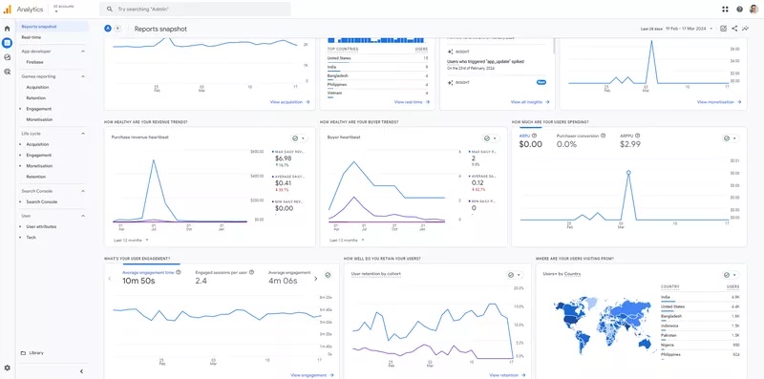Click the blue 'A' all users badge
This screenshot has width=764, height=379.
pyautogui.click(x=108, y=29)
